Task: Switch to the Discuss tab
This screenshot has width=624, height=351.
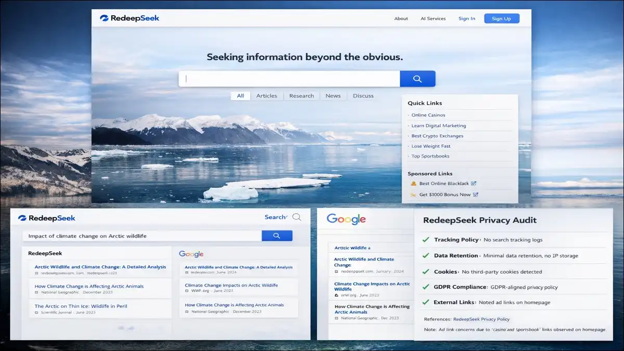Action: click(x=363, y=96)
